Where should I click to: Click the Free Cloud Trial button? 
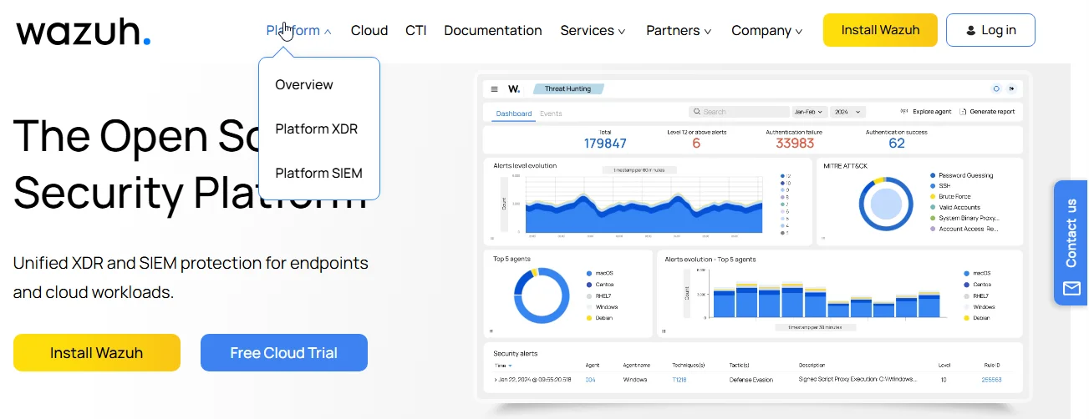point(283,352)
